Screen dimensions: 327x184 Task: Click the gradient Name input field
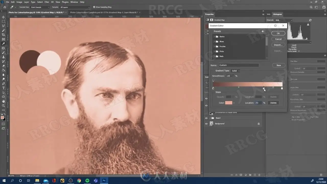pos(239,65)
